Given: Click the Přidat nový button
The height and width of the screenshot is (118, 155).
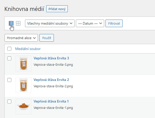Looking at the screenshot, I should pos(57,9).
